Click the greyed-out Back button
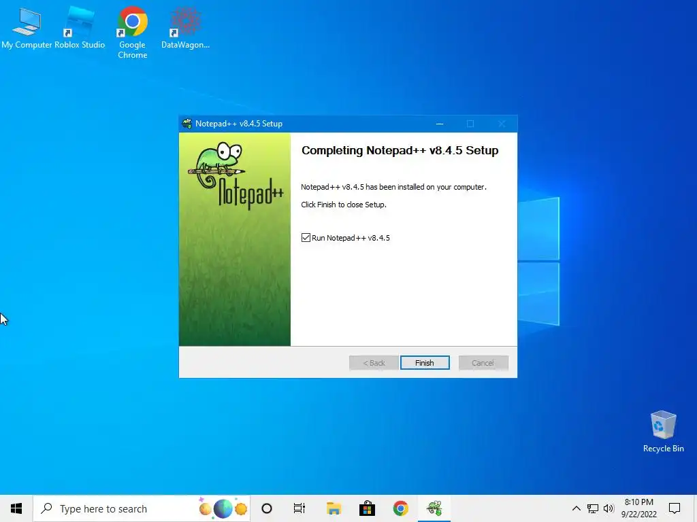Screen dimensions: 697x522 (x=374, y=363)
